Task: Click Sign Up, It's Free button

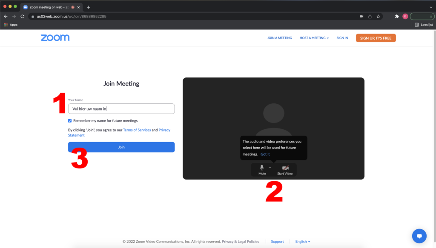Action: pos(376,38)
